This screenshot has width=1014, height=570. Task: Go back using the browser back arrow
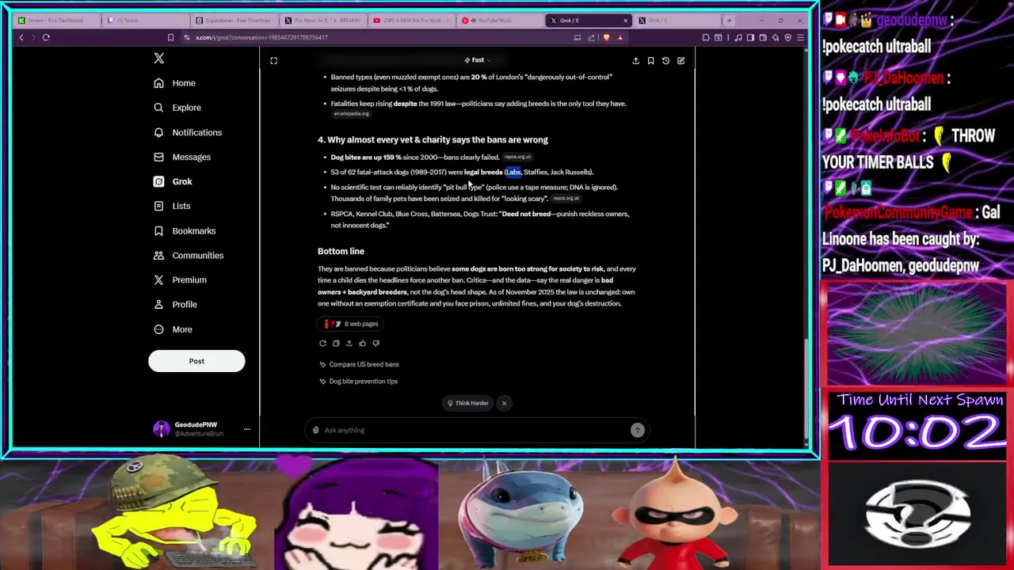21,37
